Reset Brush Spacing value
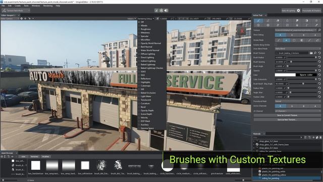The width and height of the screenshot is (323, 182). click(319, 62)
